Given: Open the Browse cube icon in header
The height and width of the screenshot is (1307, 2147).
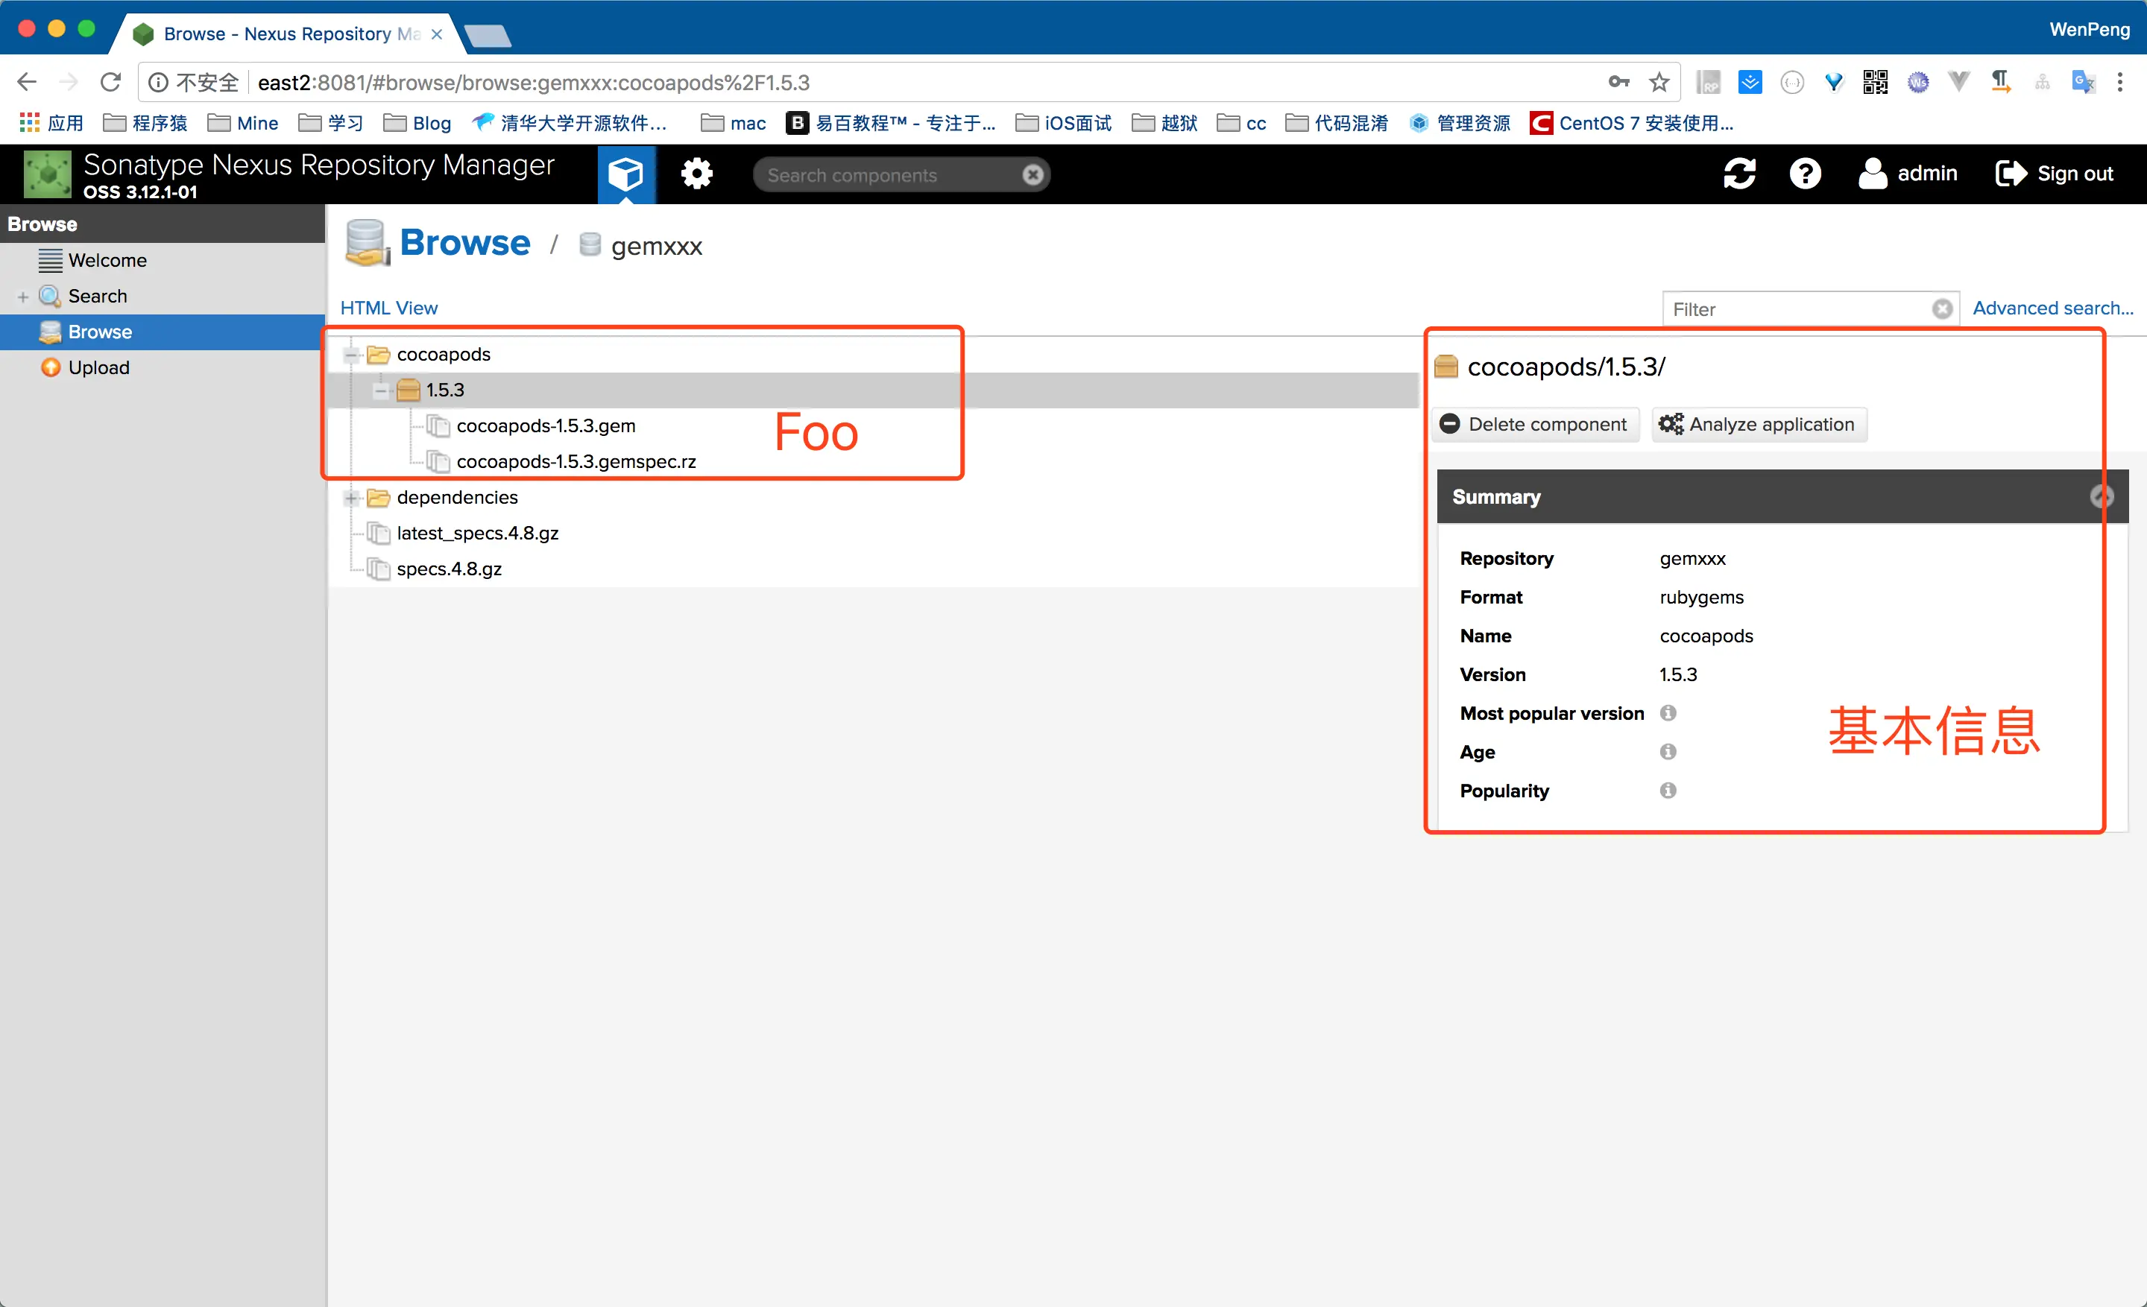Looking at the screenshot, I should 625,174.
